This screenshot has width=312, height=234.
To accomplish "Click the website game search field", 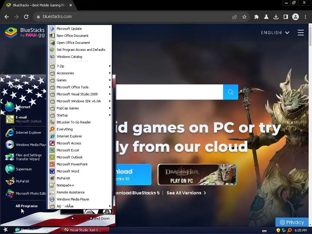I will click(169, 92).
